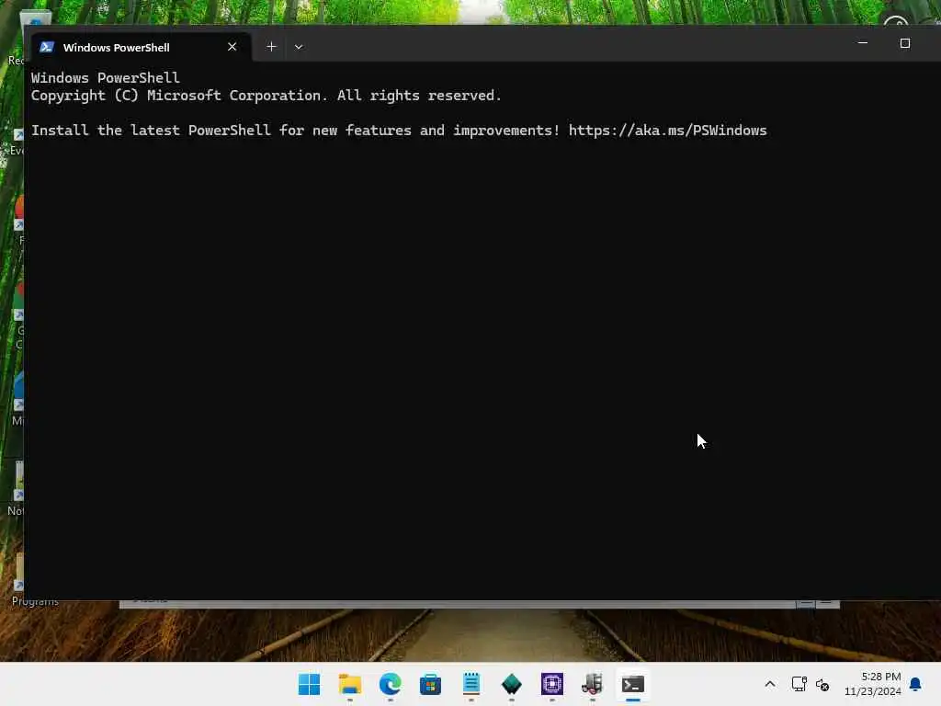Screen dimensions: 941x706
Task: Click the PowerShell icon in the tab
Action: pos(47,47)
